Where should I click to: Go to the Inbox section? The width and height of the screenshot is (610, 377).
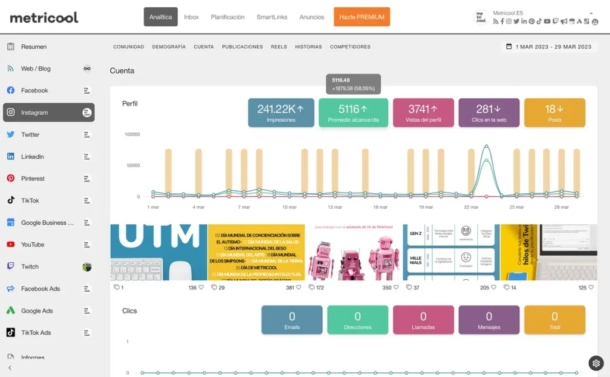tap(191, 17)
